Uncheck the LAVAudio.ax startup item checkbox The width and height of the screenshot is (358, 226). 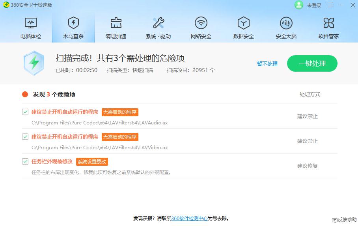click(25, 112)
